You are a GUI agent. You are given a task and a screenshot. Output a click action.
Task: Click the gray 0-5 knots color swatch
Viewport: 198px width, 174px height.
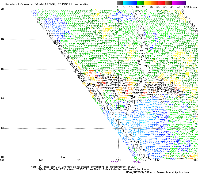click(120, 3)
